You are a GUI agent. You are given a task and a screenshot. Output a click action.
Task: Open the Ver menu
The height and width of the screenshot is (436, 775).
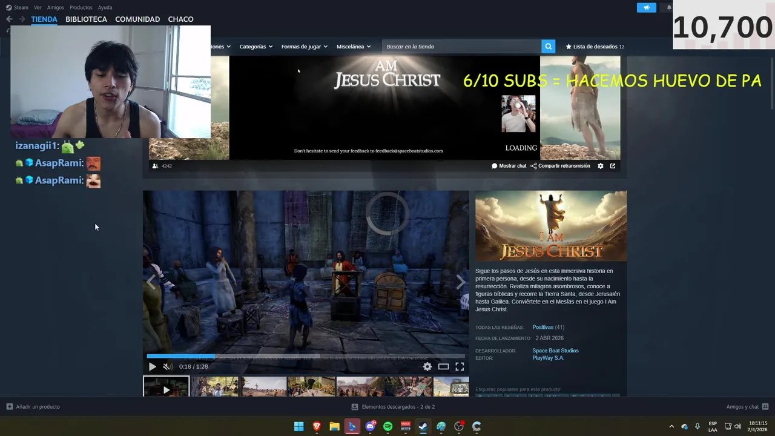click(38, 7)
